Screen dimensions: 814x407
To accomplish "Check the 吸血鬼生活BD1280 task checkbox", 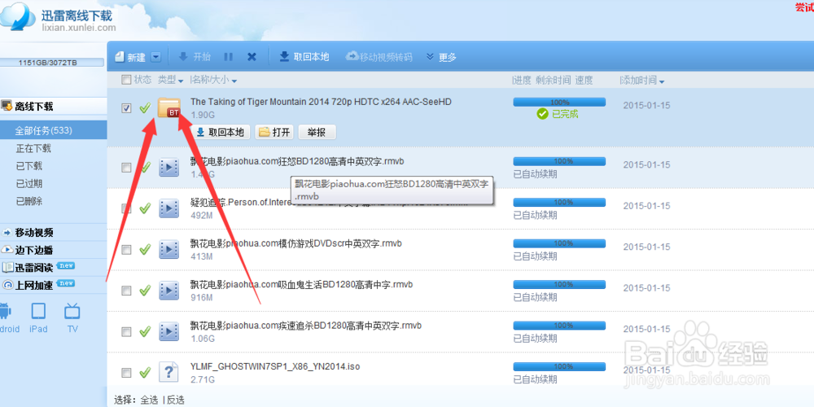I will click(126, 291).
